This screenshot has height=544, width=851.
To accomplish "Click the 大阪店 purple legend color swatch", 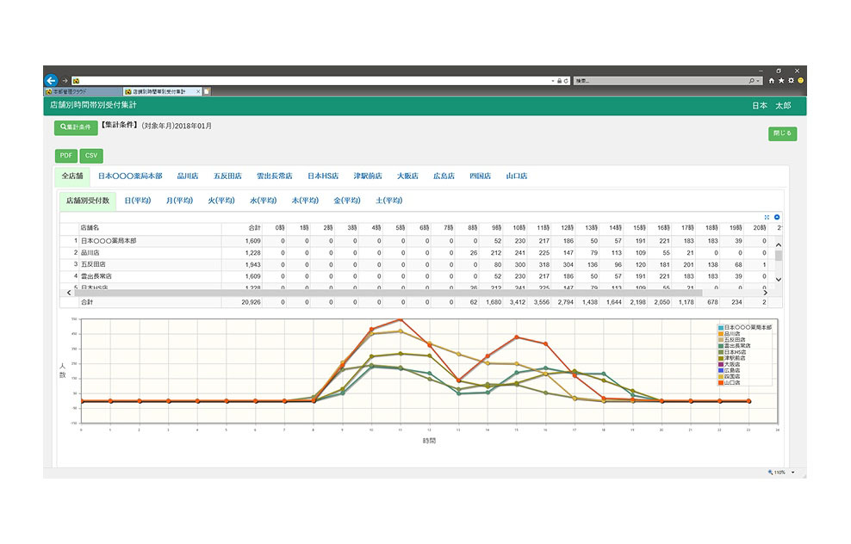I will 721,365.
